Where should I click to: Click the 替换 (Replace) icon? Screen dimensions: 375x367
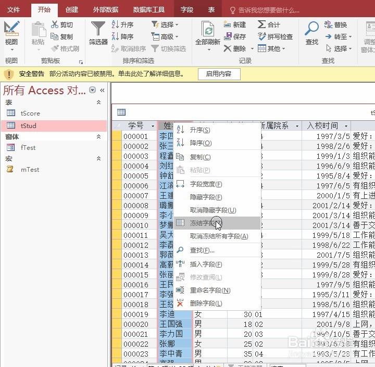click(x=328, y=24)
